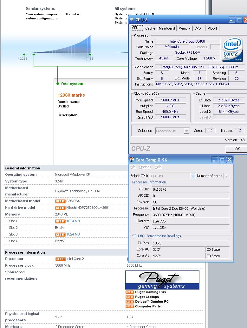
Task: Click the Intel Core 2 processor link
Action: [75, 259]
